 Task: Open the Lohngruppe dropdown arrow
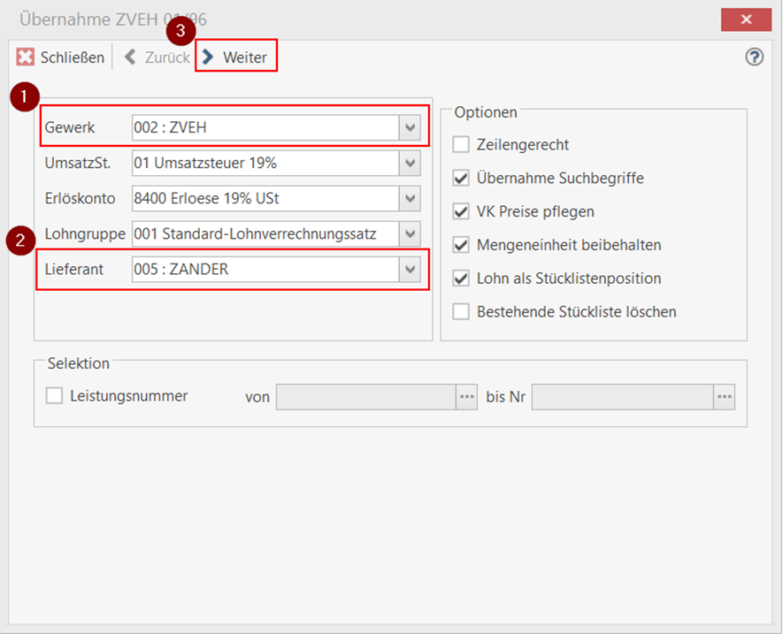410,234
